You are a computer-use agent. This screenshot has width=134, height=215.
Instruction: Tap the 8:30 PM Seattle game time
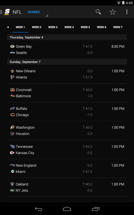118,46
